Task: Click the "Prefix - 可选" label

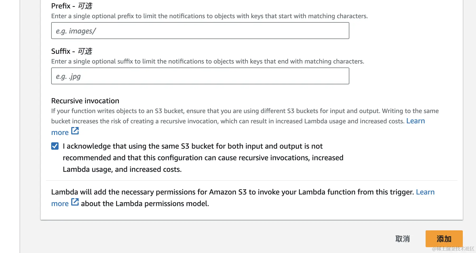Action: [72, 6]
